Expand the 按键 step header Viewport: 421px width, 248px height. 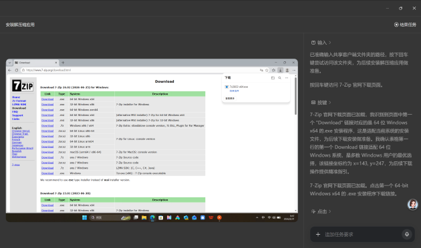coord(321,103)
